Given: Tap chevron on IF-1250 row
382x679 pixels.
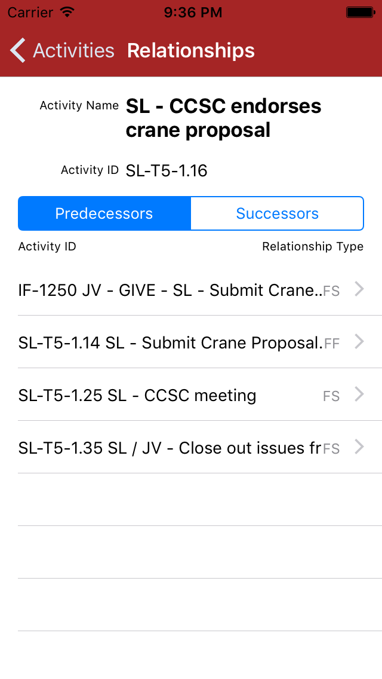Looking at the screenshot, I should click(359, 289).
